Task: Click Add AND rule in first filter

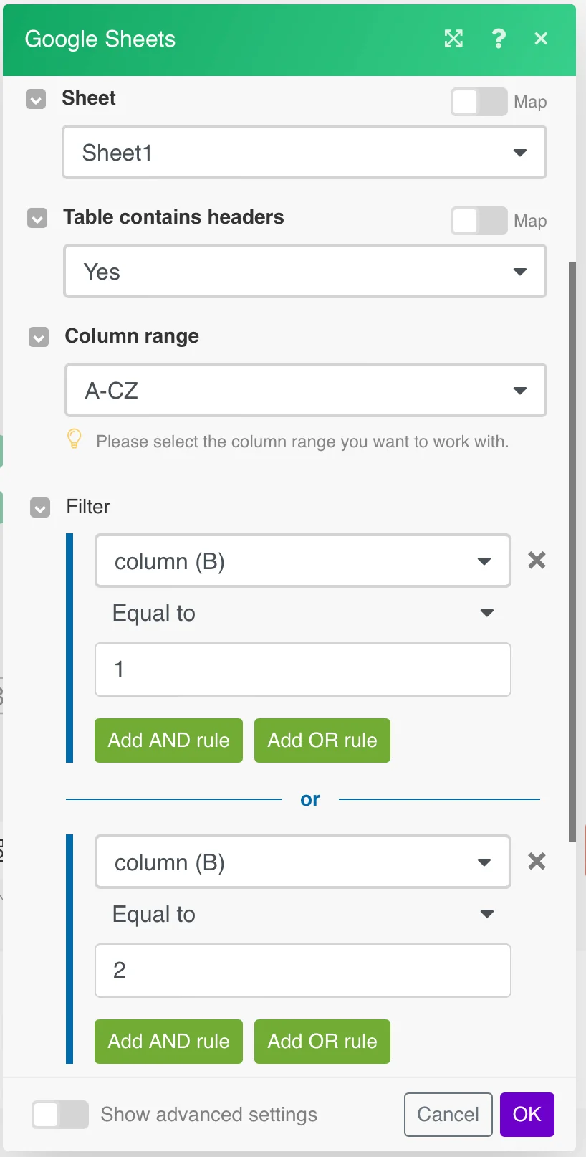Action: (x=169, y=741)
